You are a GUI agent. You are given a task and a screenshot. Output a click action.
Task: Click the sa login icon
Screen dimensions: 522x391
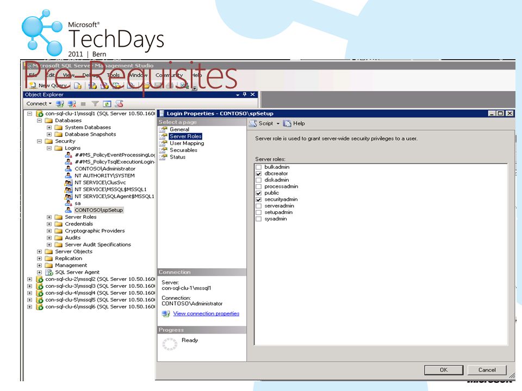(69, 203)
